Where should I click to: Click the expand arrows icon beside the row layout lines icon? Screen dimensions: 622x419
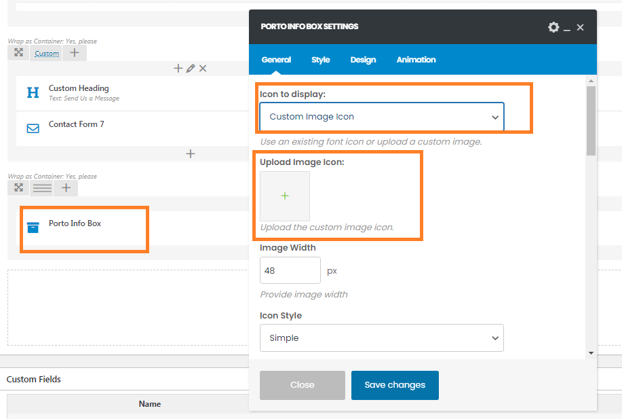pyautogui.click(x=18, y=188)
